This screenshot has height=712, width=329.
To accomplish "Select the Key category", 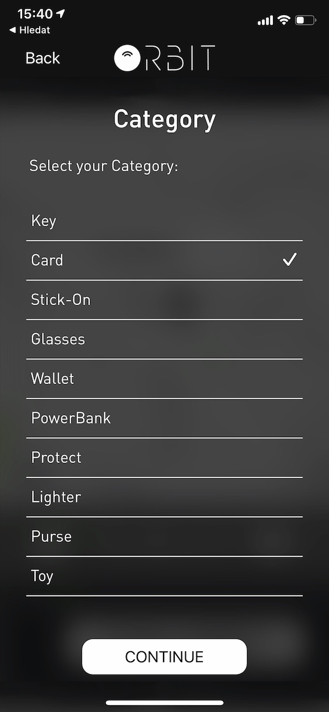I will pyautogui.click(x=164, y=221).
